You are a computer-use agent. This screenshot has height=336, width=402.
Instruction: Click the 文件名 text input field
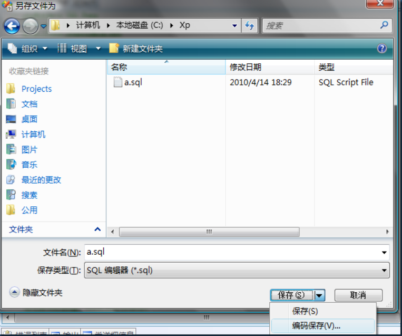(232, 252)
